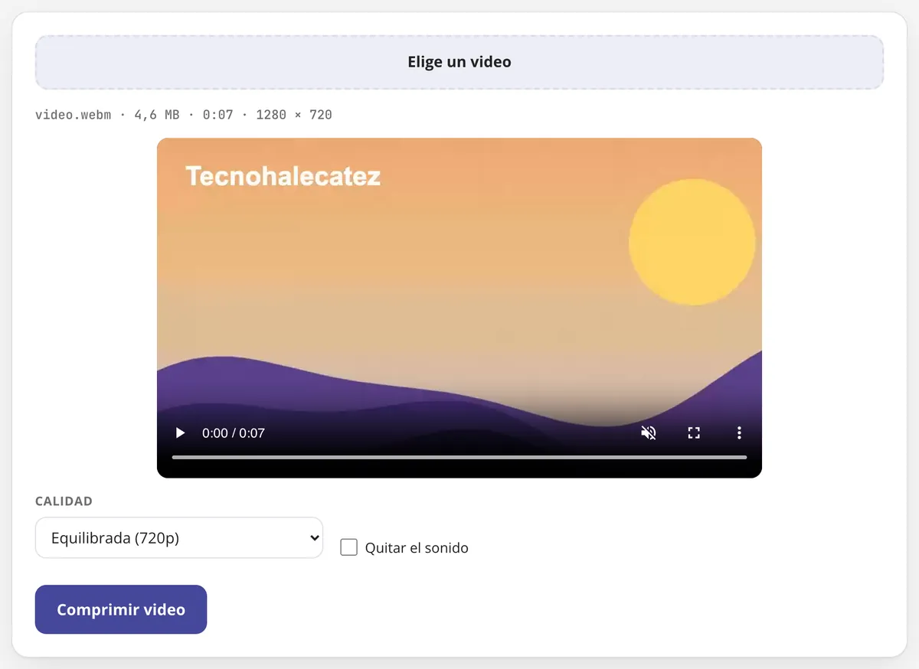
Task: Unmute the video with the speaker icon
Action: [x=649, y=433]
